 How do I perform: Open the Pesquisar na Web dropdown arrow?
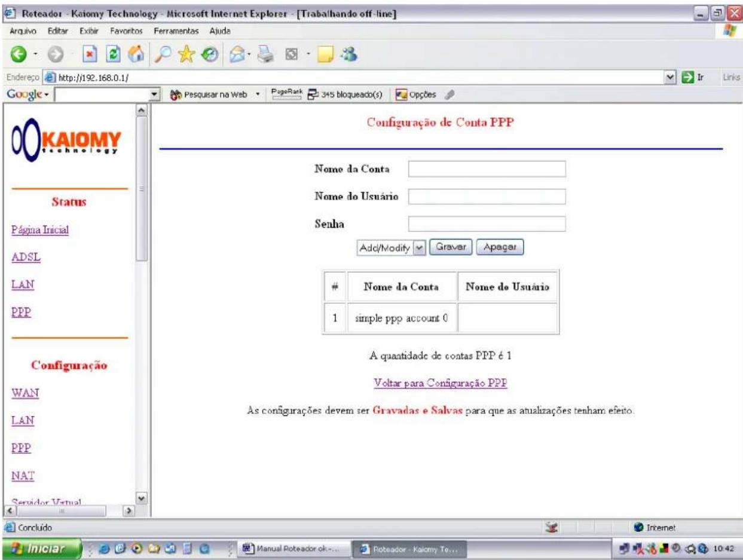pyautogui.click(x=256, y=96)
